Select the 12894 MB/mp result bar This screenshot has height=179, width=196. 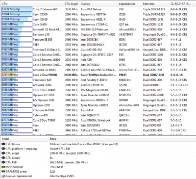coord(17,14)
